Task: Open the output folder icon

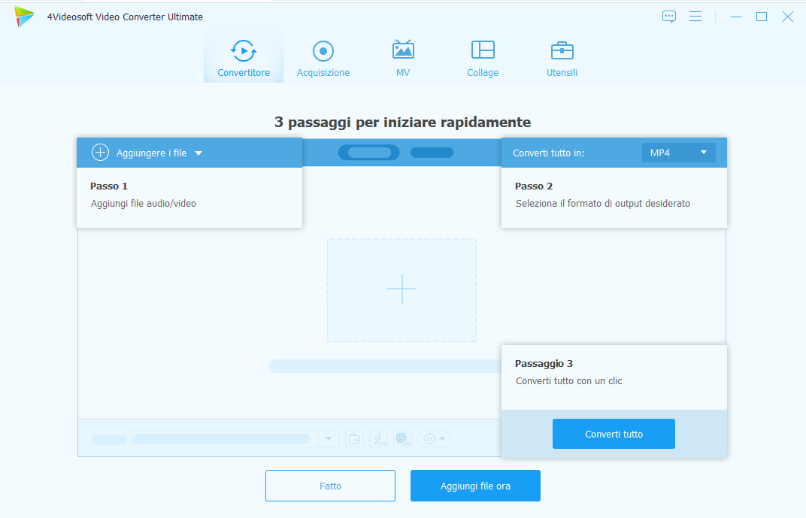Action: click(354, 439)
